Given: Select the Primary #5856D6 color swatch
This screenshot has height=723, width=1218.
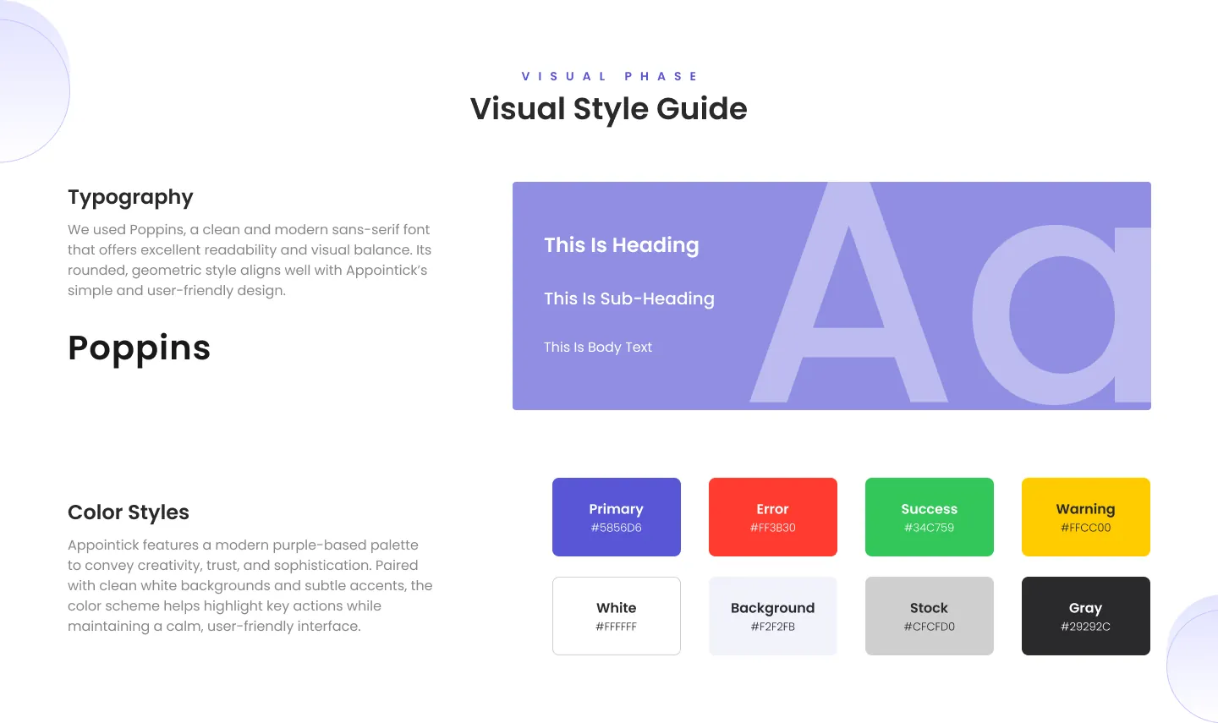Looking at the screenshot, I should coord(617,517).
